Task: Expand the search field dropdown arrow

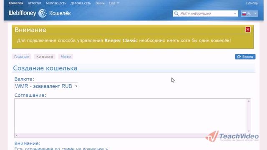Action: [x=235, y=13]
